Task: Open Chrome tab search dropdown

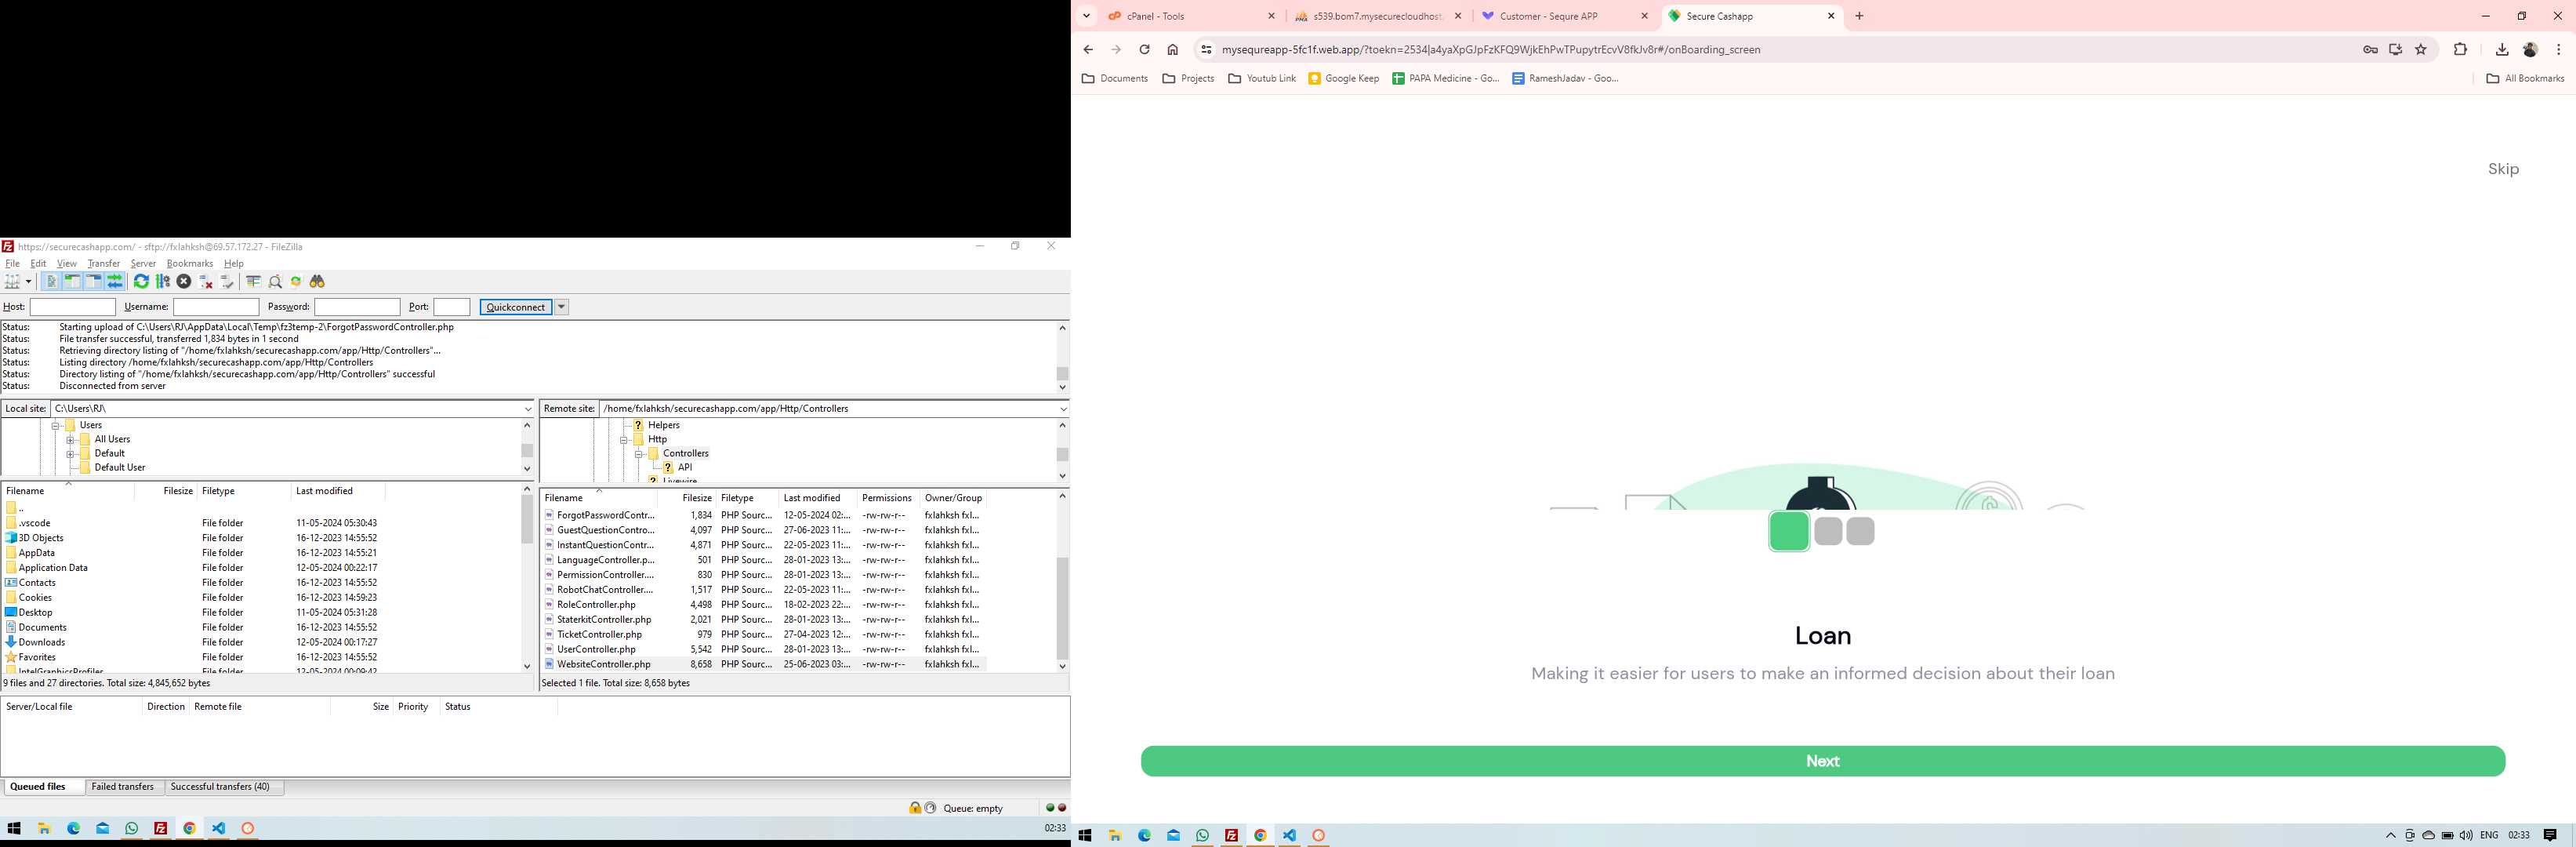Action: pos(1086,16)
